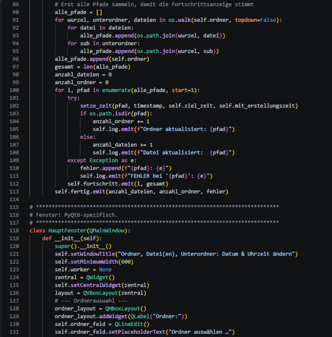This screenshot has height=337, width=332.
Task: Click the 'FEHLER bei' string on line 111
Action: click(x=146, y=176)
